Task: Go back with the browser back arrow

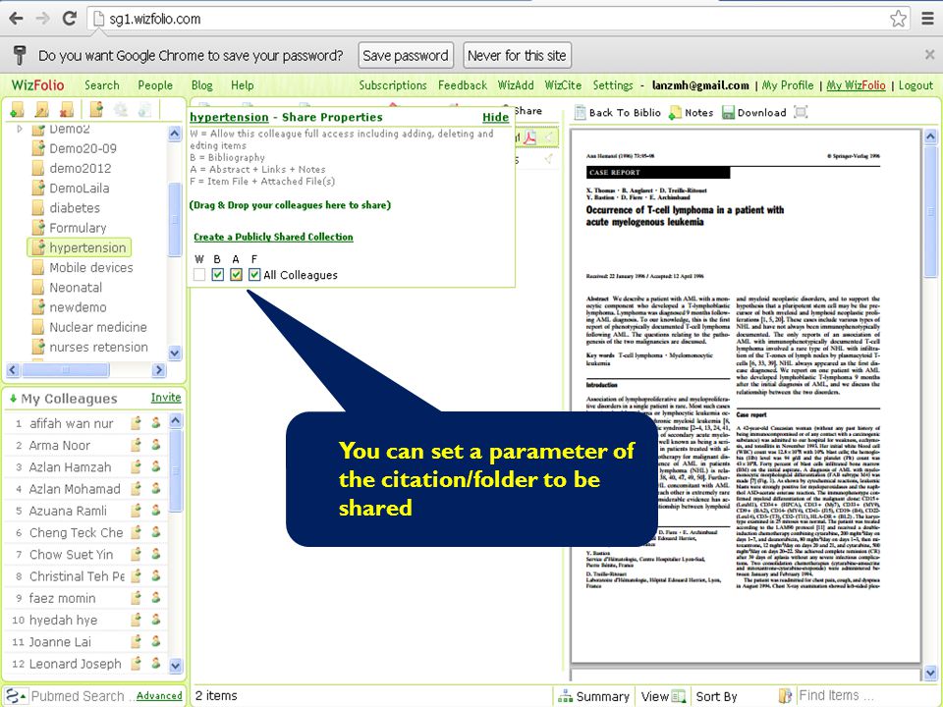Action: tap(17, 18)
